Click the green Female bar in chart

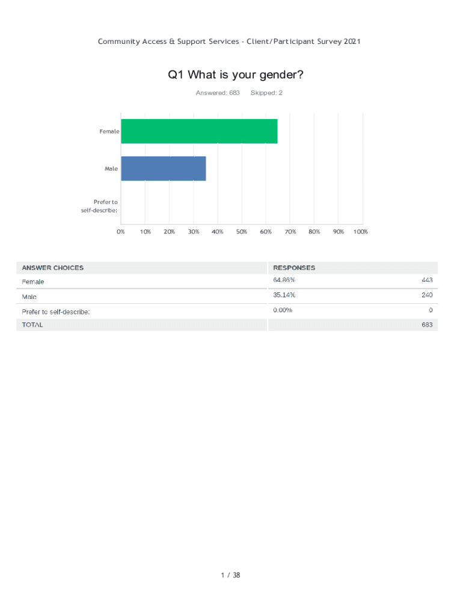[x=199, y=131]
